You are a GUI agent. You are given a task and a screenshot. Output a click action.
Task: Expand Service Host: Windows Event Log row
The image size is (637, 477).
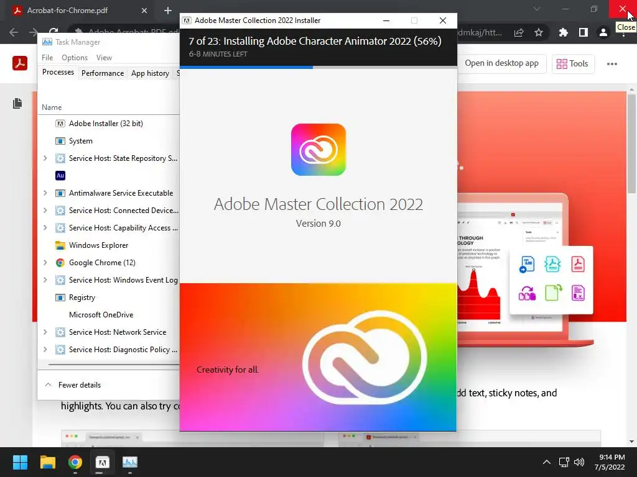45,280
